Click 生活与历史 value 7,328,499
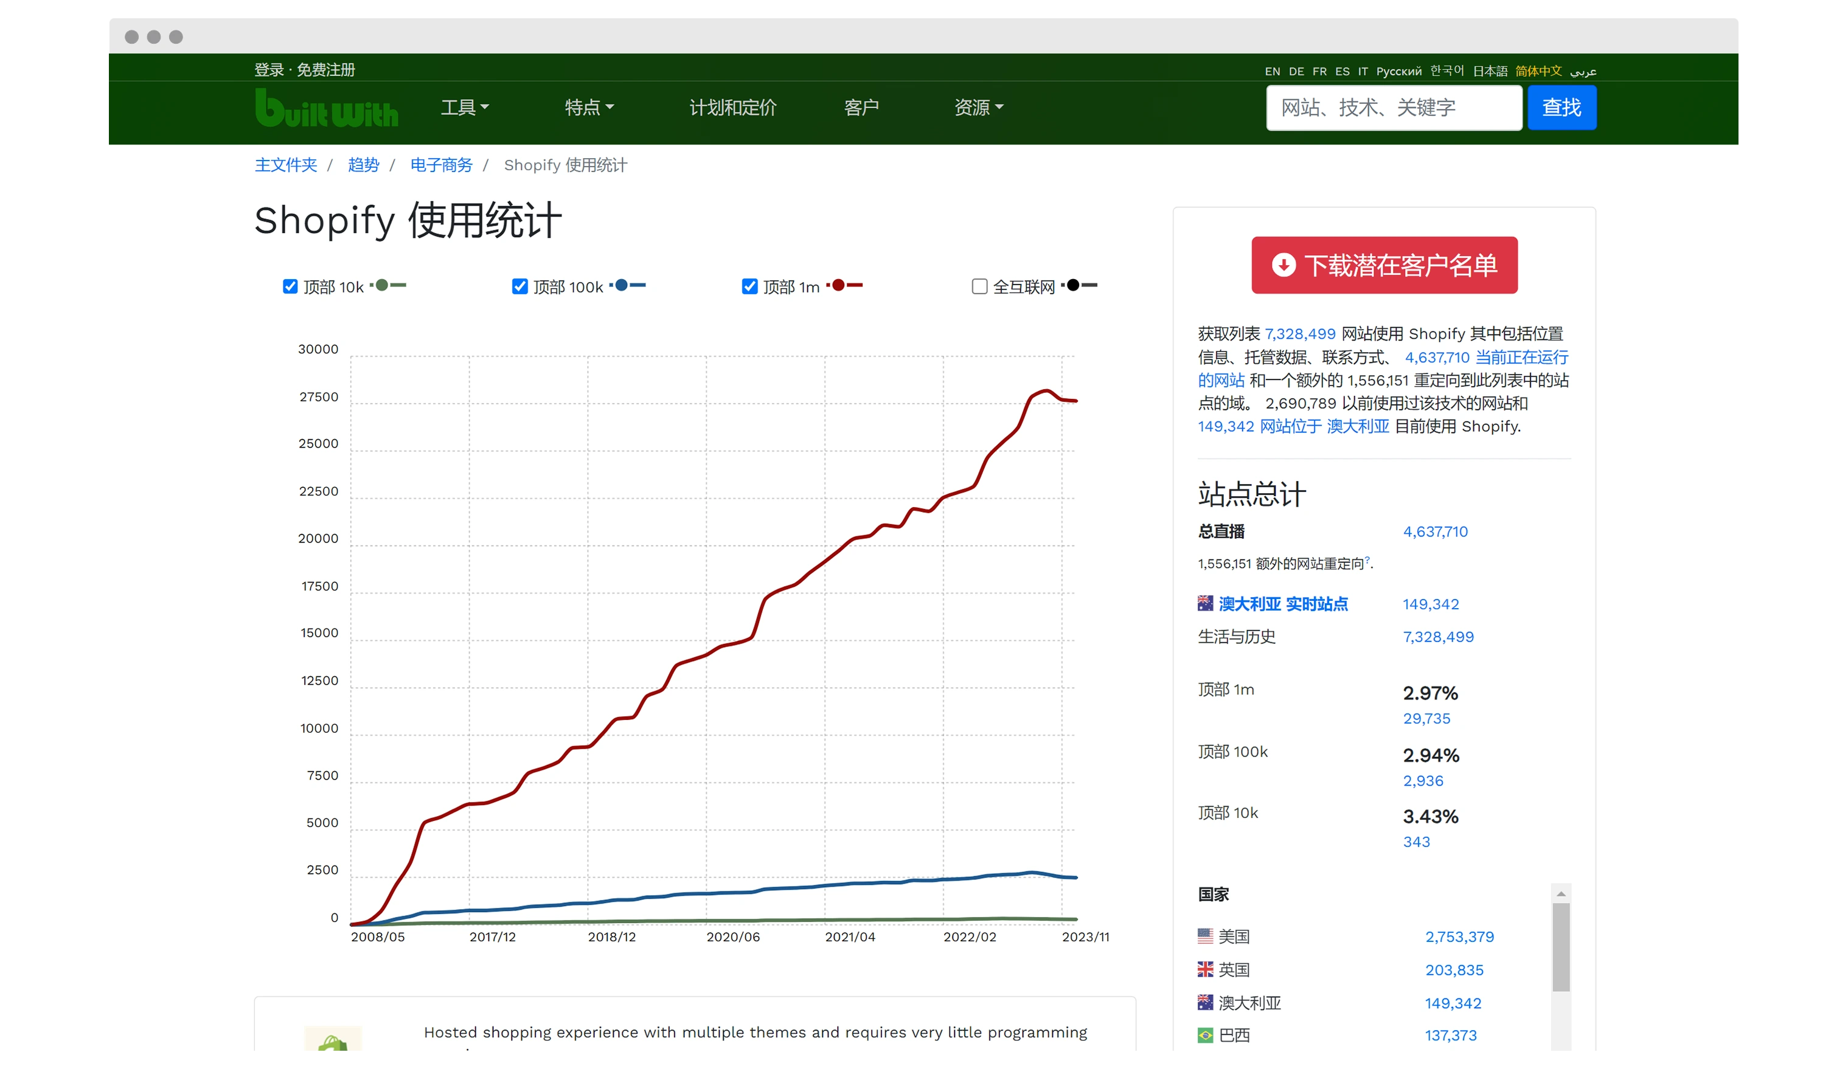This screenshot has height=1069, width=1848. tap(1437, 637)
